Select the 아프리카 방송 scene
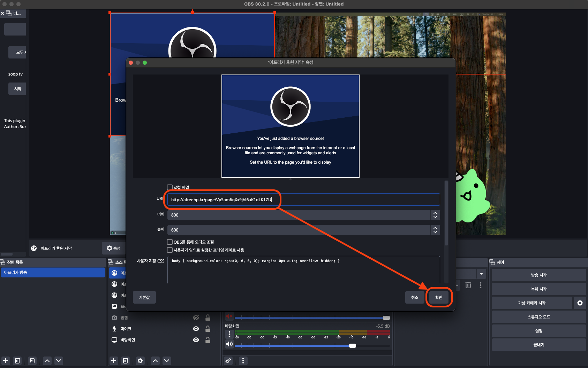The height and width of the screenshot is (368, 588). tap(53, 272)
